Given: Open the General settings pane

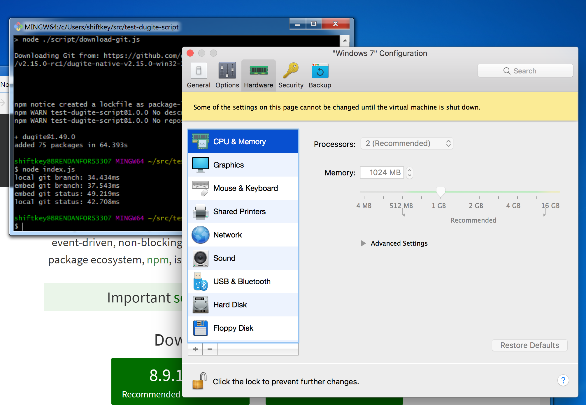Looking at the screenshot, I should (199, 75).
